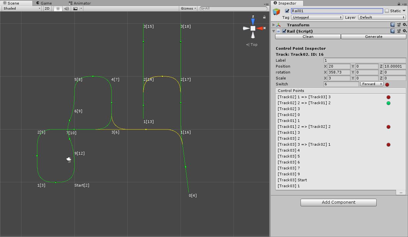Toggle the Rail script enabled checkbox
Screen dimensions: 408x237
[x=284, y=31]
